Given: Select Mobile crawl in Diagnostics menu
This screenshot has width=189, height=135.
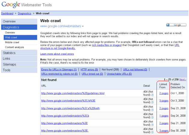Looking at the screenshot, I should click(x=12, y=42).
